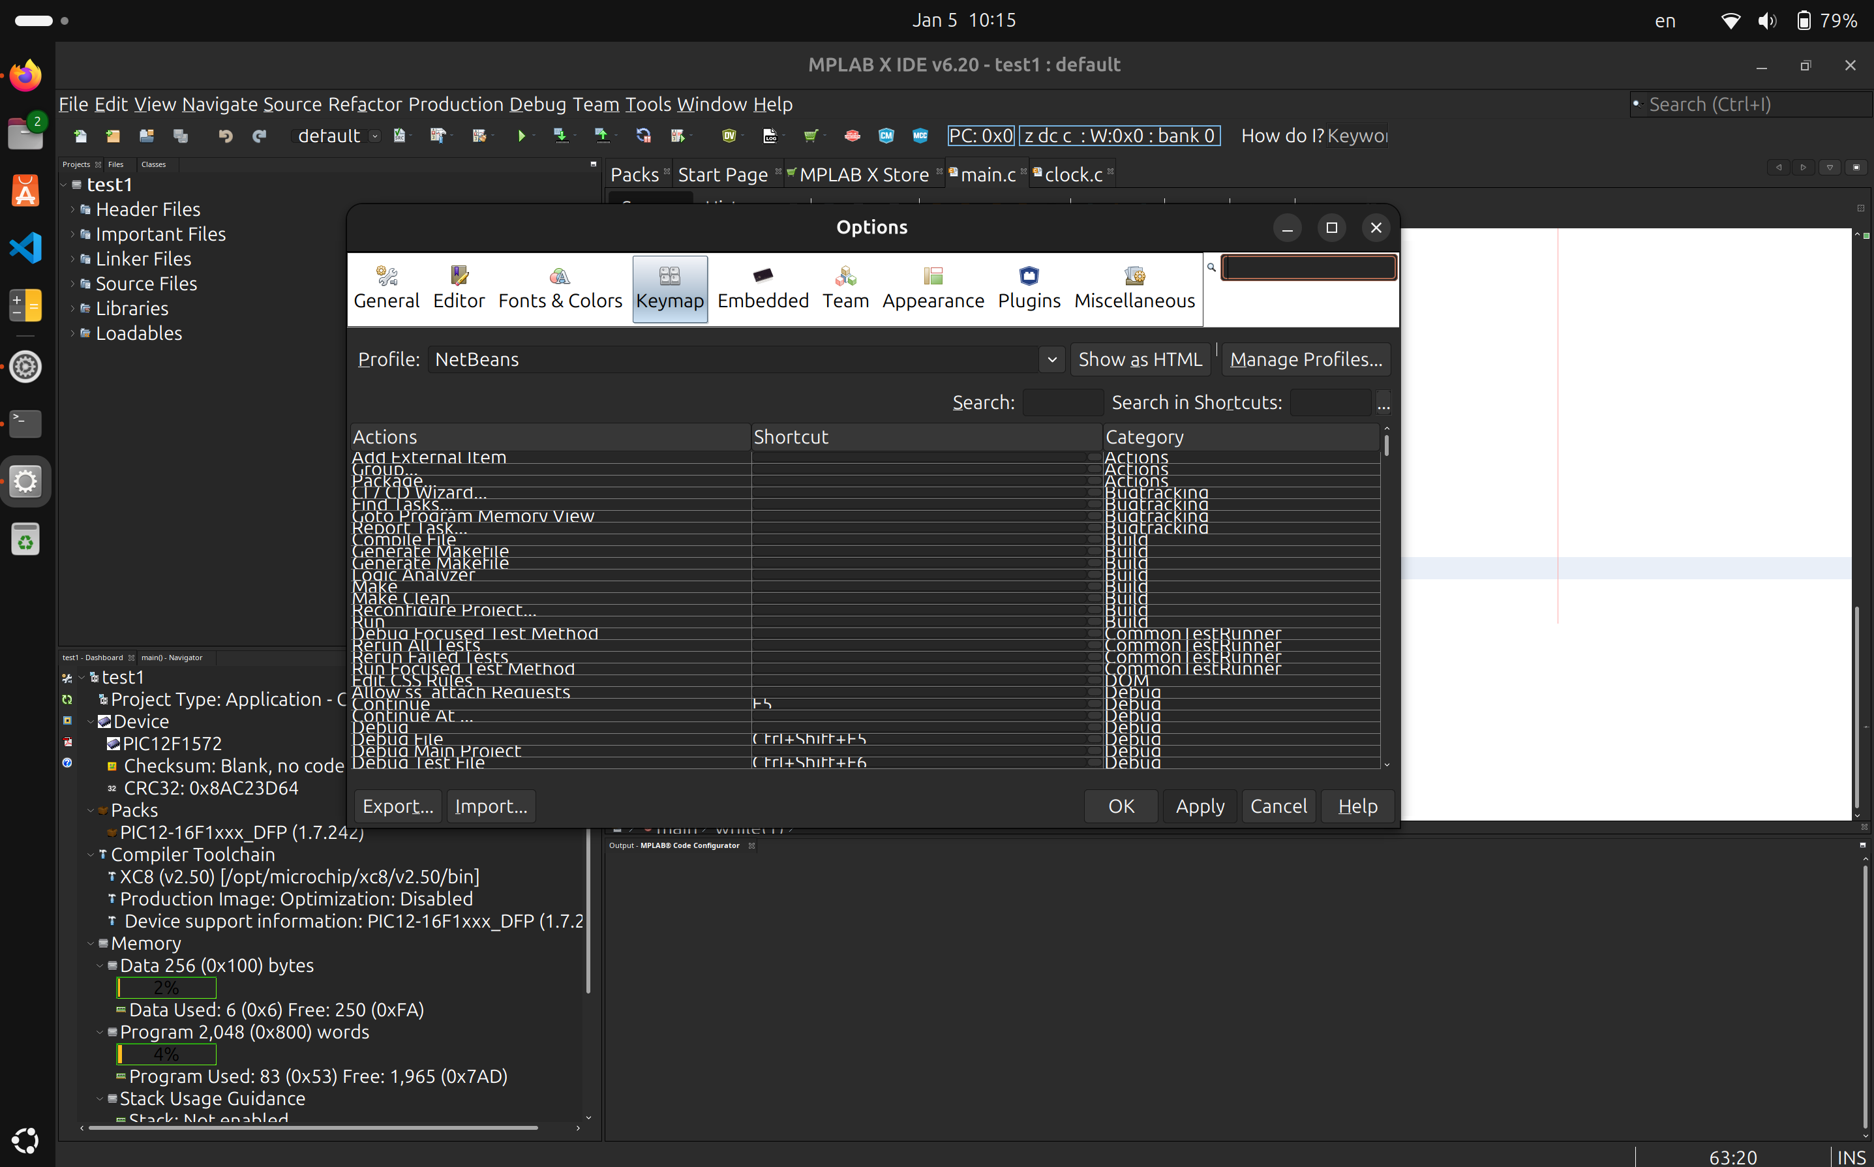Open Terminal from the Ubuntu dock
1874x1167 pixels.
point(25,423)
